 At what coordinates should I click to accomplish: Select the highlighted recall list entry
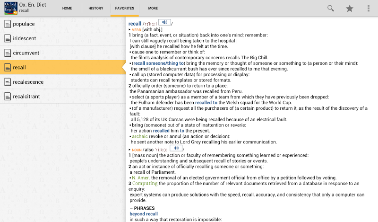pyautogui.click(x=63, y=67)
